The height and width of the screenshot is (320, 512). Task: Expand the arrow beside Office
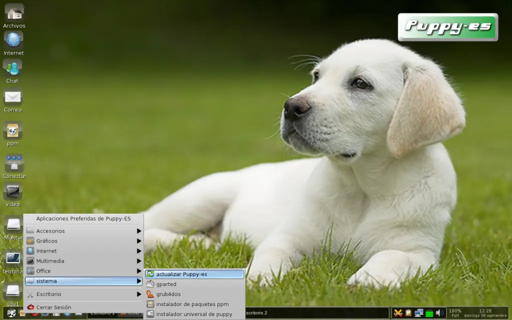pyautogui.click(x=139, y=271)
